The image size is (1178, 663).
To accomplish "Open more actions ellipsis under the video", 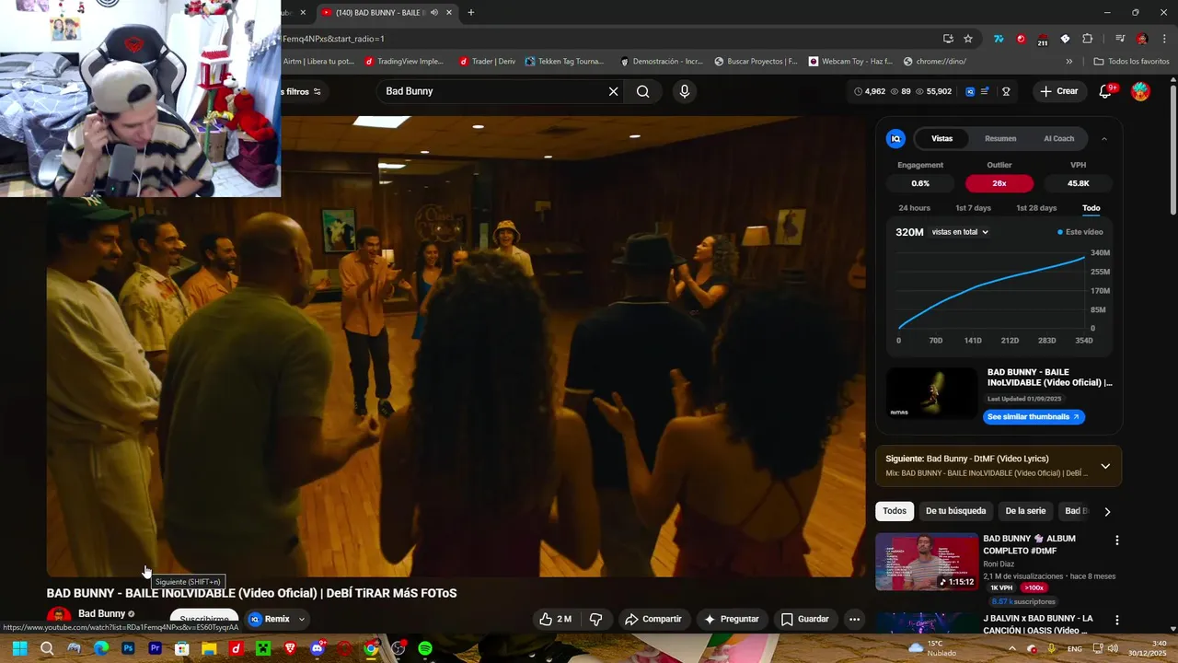I will coord(854,619).
